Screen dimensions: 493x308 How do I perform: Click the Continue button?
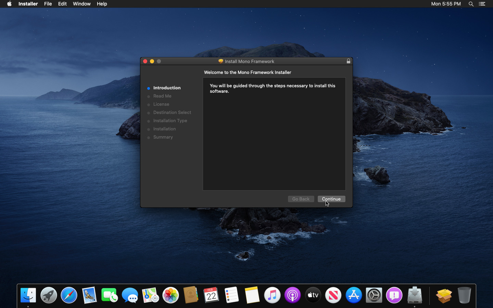[x=331, y=199]
